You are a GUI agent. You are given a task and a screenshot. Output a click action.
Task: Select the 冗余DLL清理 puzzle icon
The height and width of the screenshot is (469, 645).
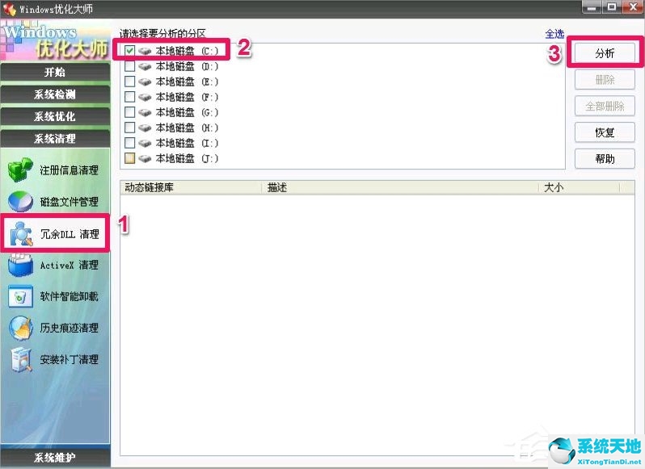coord(21,233)
